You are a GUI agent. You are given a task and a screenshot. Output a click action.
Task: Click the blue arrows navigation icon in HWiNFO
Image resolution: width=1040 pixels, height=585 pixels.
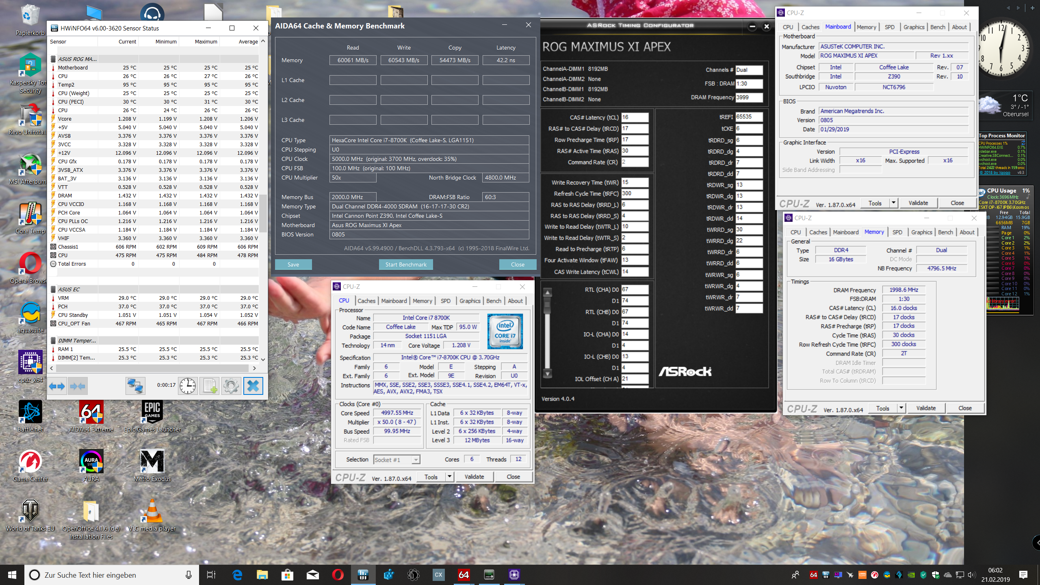pos(57,386)
